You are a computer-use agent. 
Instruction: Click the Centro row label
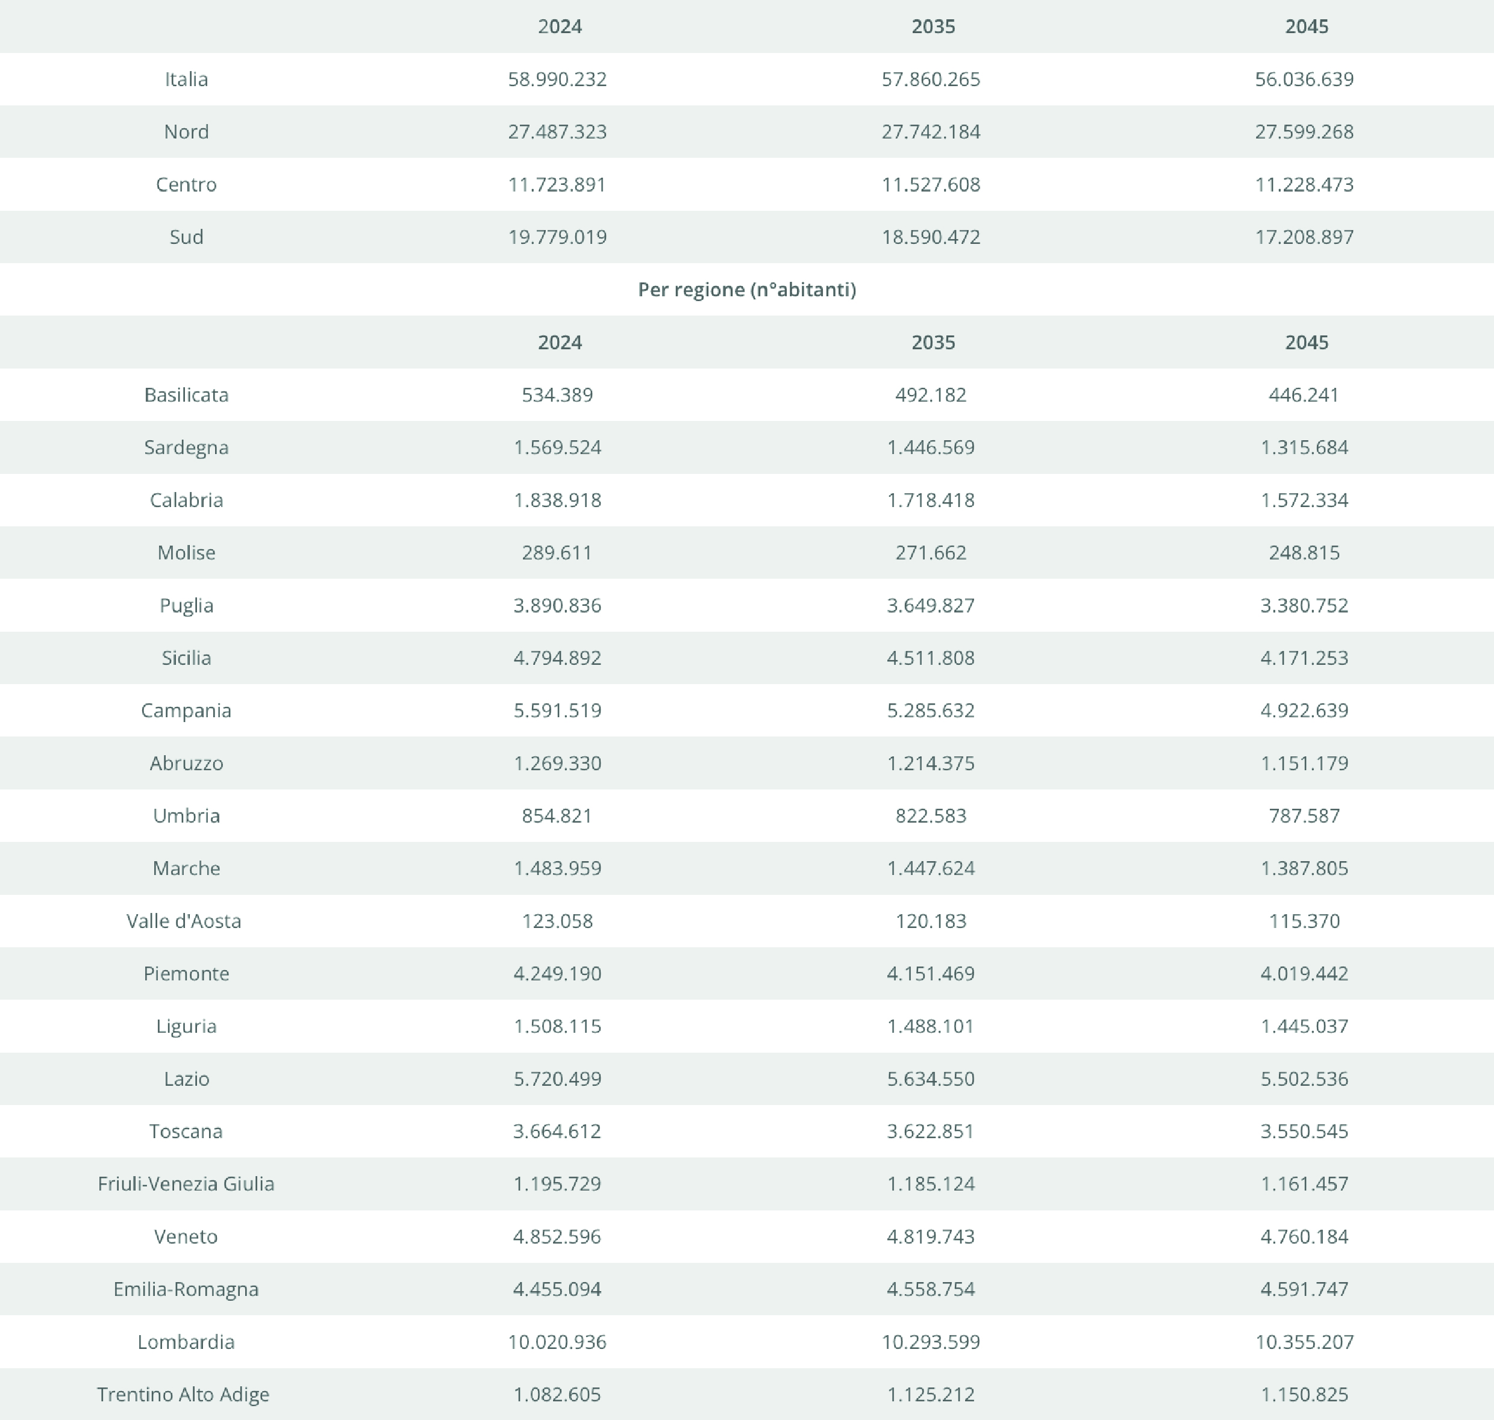(186, 184)
